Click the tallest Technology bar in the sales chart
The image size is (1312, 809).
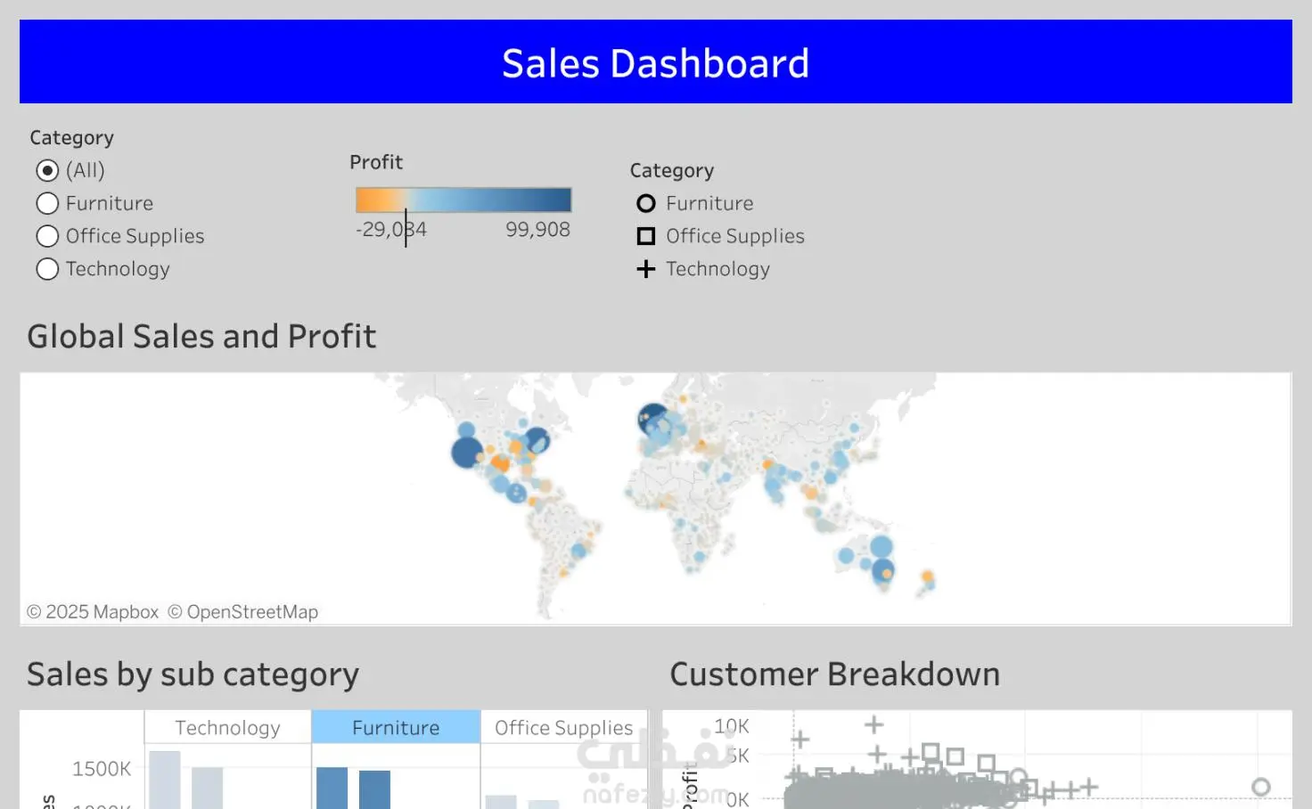(164, 781)
